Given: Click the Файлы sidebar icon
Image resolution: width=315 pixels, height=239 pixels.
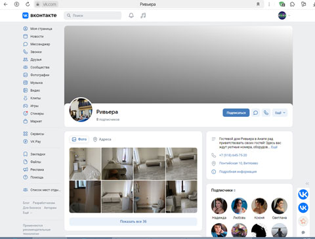Looking at the screenshot, I should (x=26, y=162).
